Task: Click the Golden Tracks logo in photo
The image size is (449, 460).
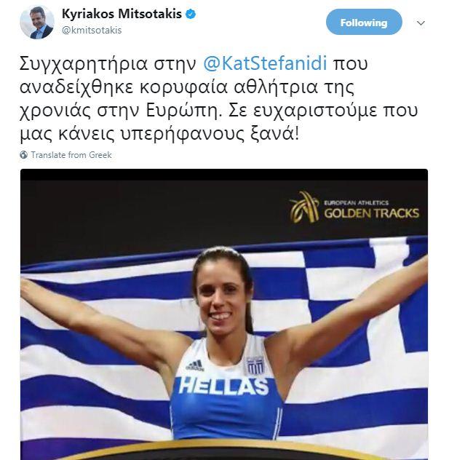Action: pyautogui.click(x=354, y=207)
